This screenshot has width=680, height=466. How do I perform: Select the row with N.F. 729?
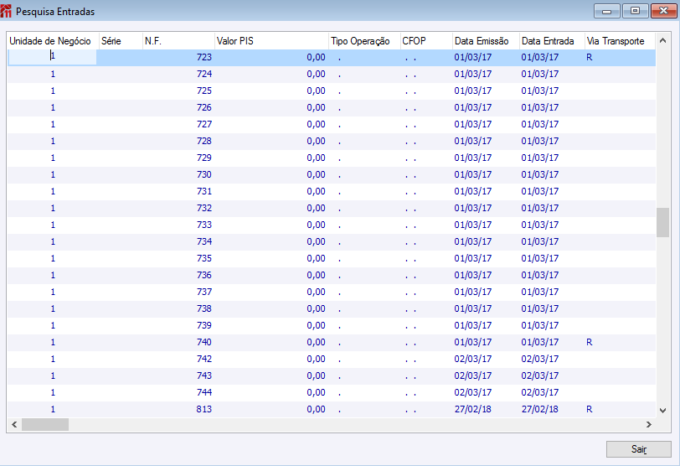tap(332, 158)
